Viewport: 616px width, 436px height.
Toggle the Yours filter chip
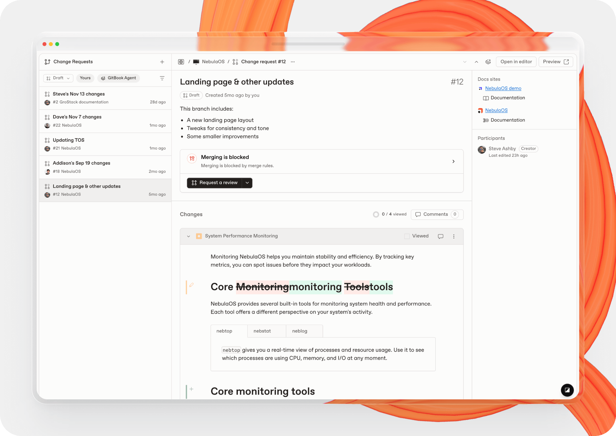[x=85, y=78]
